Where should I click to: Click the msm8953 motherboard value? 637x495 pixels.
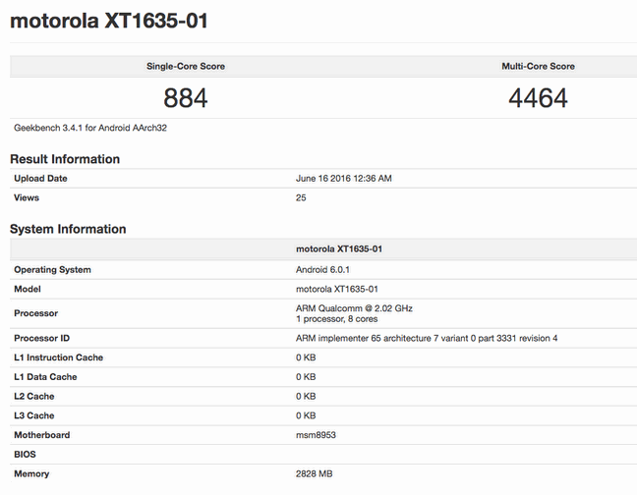(x=316, y=435)
